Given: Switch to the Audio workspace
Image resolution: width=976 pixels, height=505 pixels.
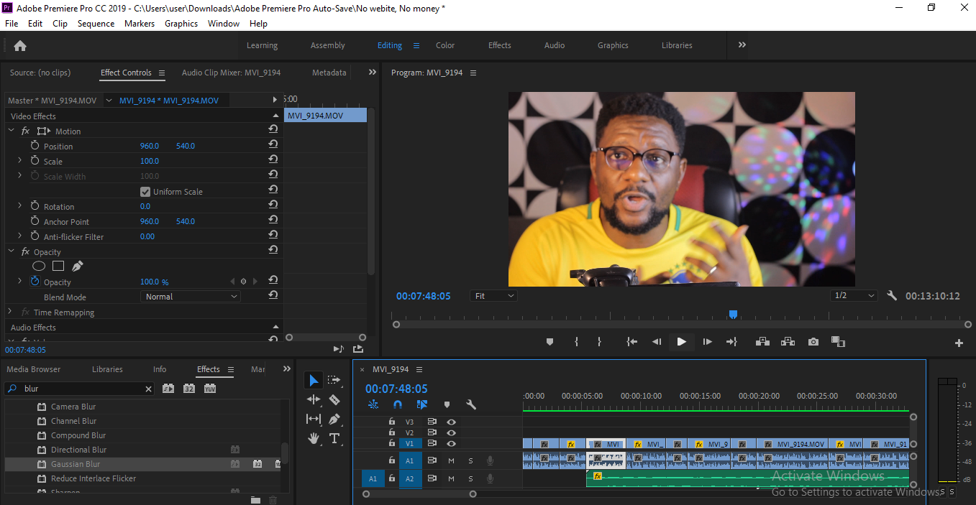Looking at the screenshot, I should tap(555, 45).
